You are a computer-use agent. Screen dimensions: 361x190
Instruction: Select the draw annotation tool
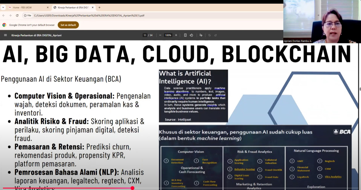(201, 35)
